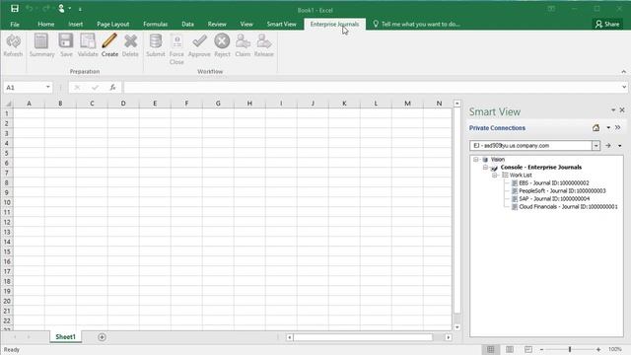The width and height of the screenshot is (631, 355).
Task: Click the Undo icon in title bar
Action: 29,9
